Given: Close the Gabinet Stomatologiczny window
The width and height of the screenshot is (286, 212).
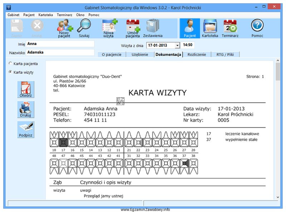Looking at the screenshot, I should coord(274,6).
